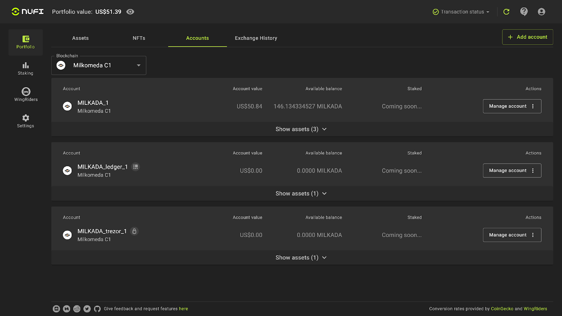The height and width of the screenshot is (316, 562).
Task: Open Settings gear in the sidebar
Action: coord(26,121)
